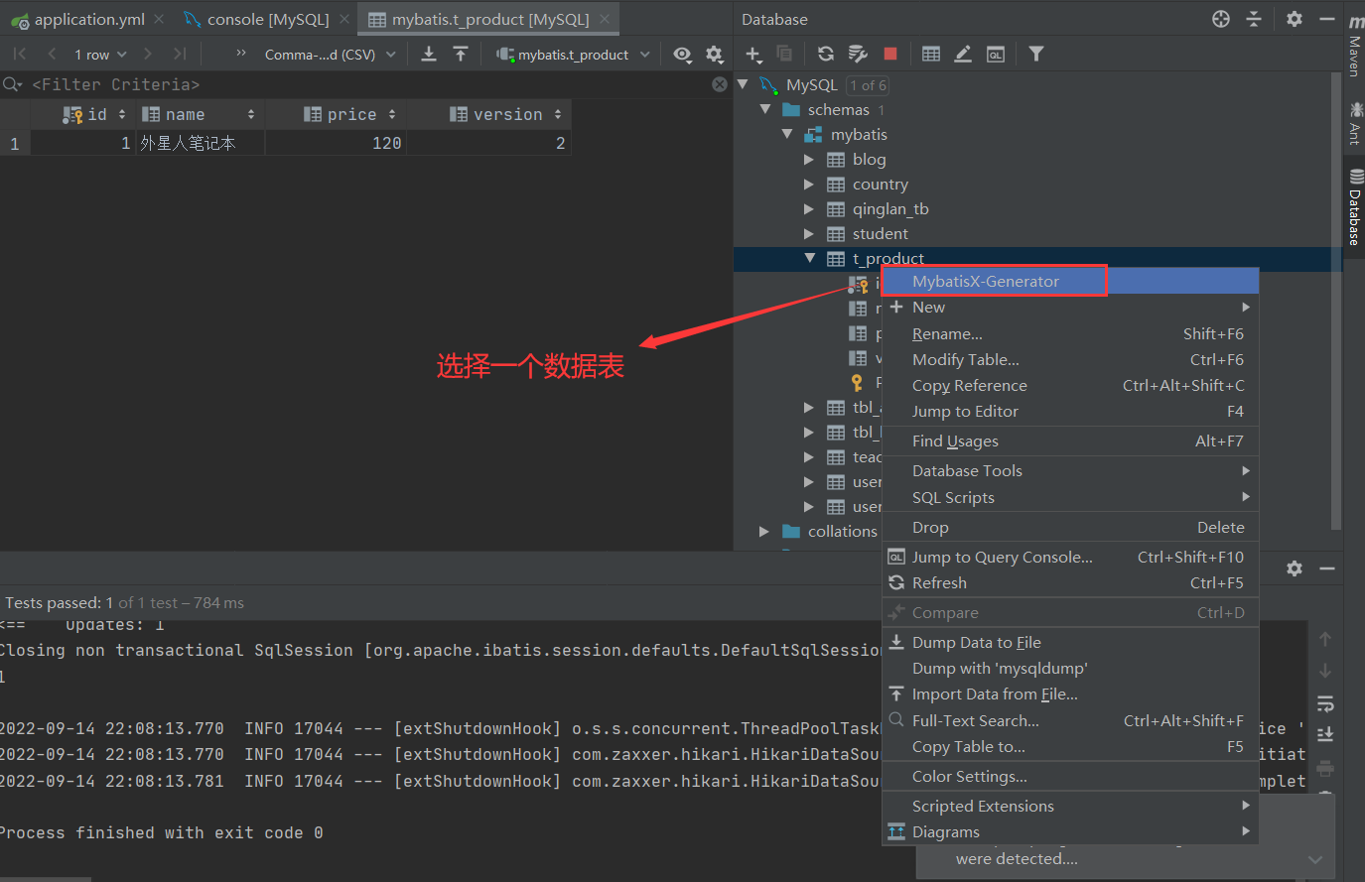Screen dimensions: 1365x882
Task: Go to last page arrow icon
Action: 180,55
